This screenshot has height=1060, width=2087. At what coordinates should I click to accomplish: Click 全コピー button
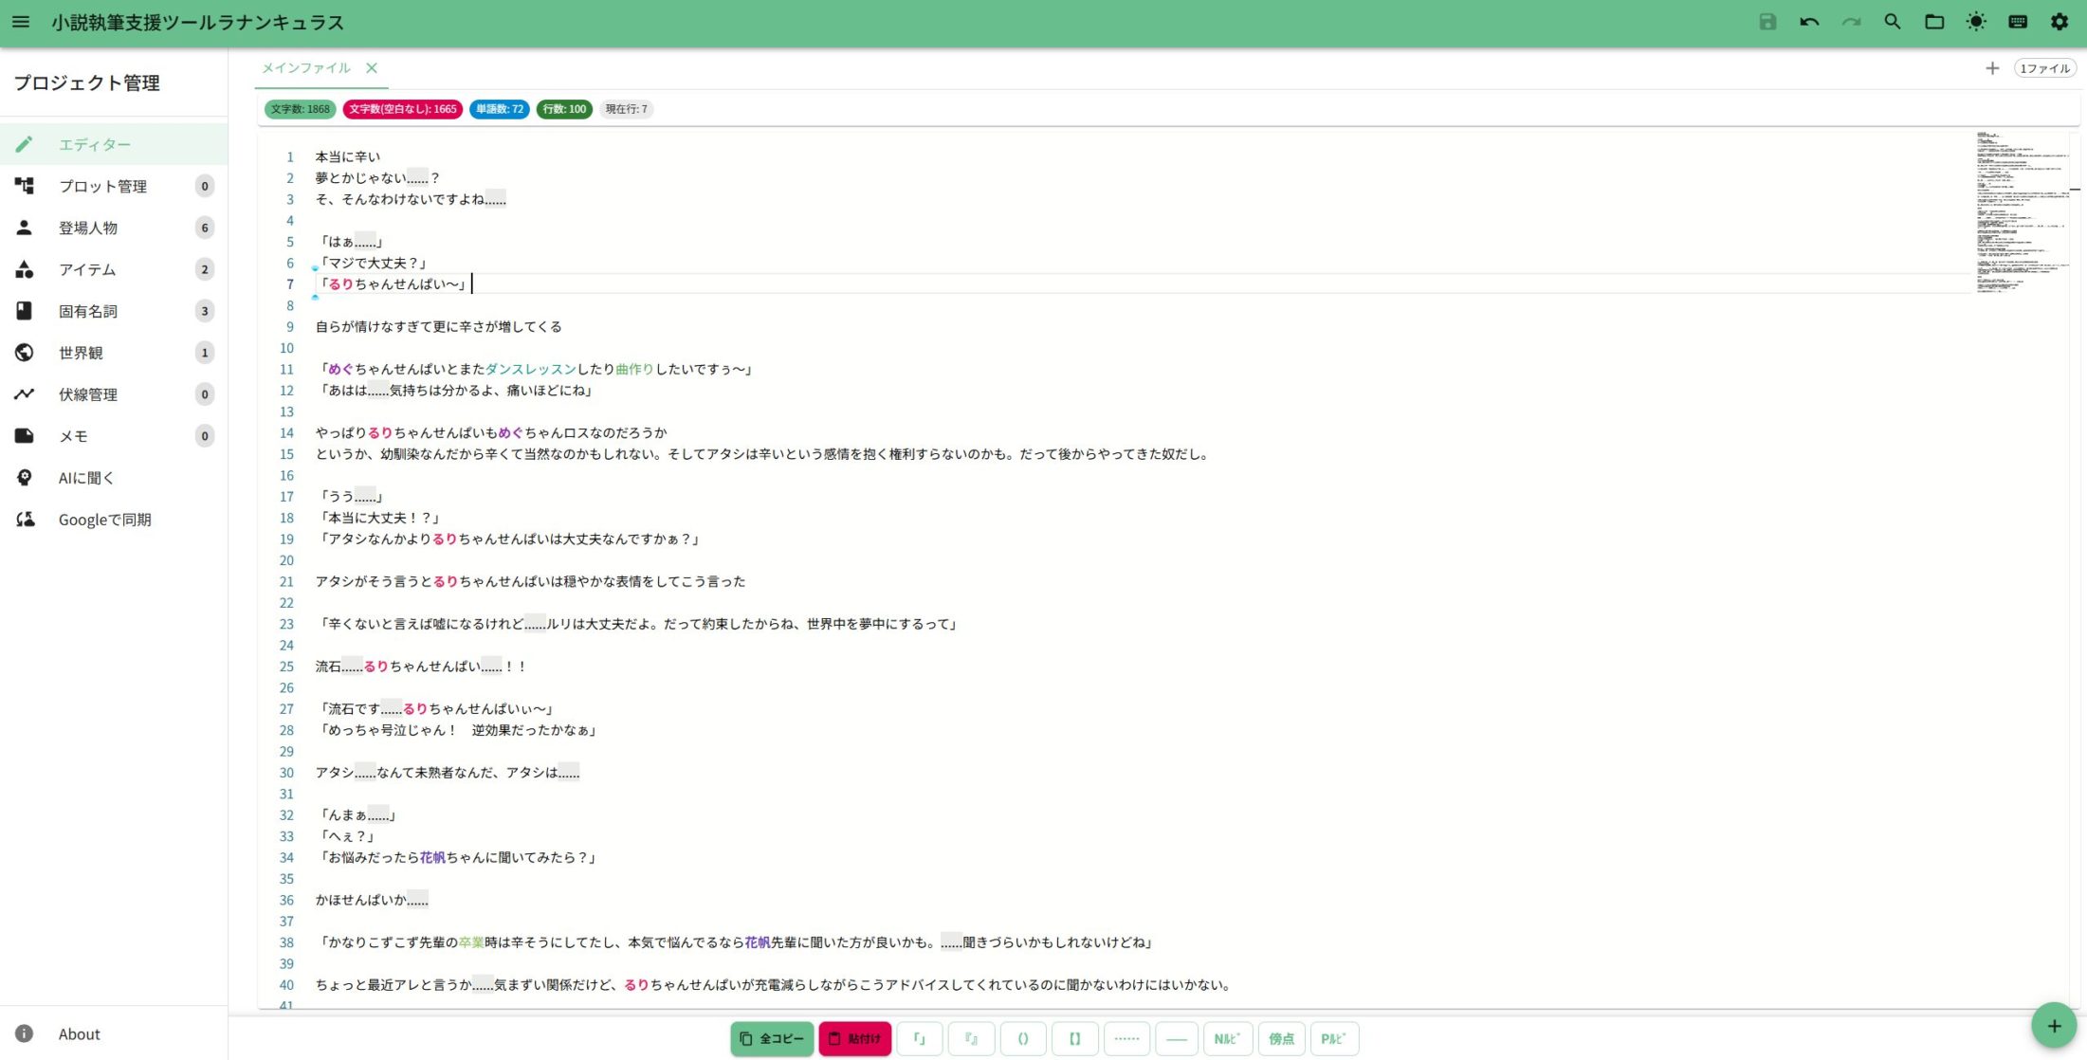click(x=772, y=1038)
